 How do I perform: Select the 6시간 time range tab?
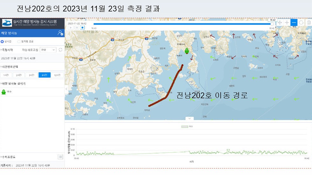point(45,75)
